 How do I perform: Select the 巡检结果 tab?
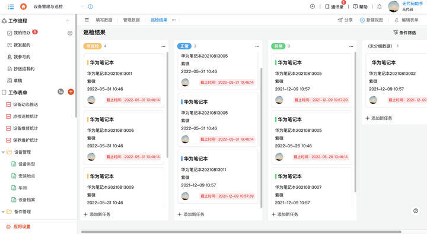(x=159, y=20)
